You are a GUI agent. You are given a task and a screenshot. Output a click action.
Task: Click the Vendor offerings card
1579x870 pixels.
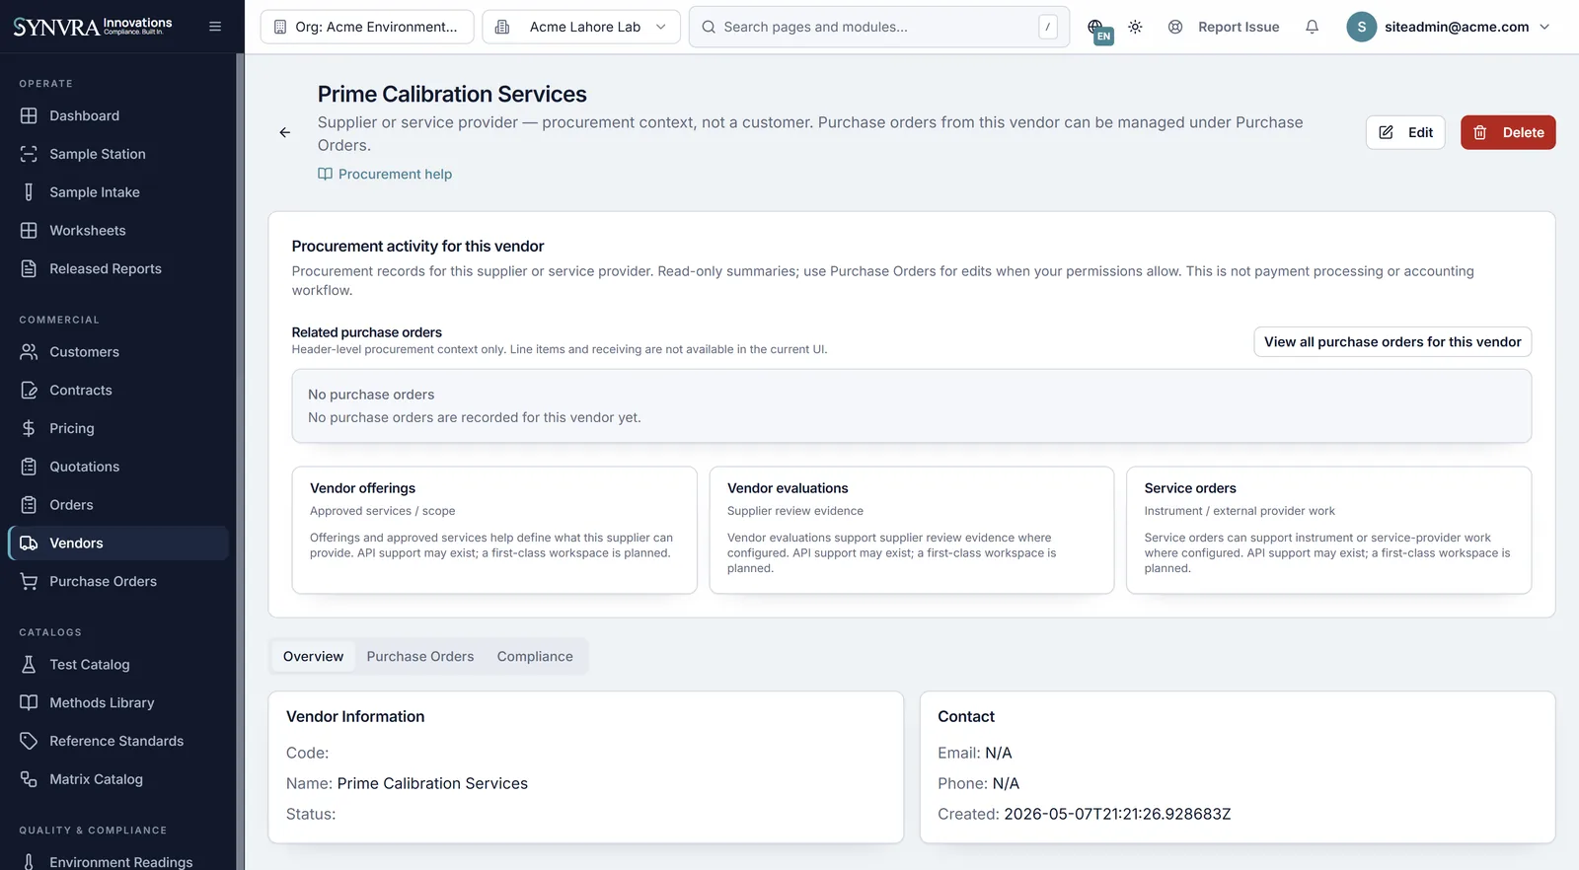click(494, 530)
